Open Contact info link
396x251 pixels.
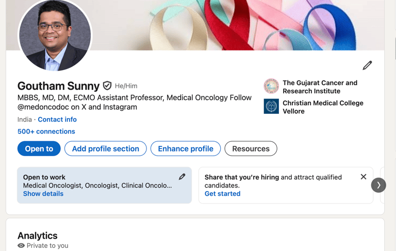click(x=57, y=120)
